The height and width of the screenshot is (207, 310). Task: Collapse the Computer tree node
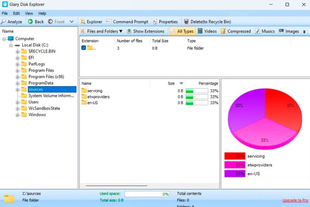pos(4,39)
